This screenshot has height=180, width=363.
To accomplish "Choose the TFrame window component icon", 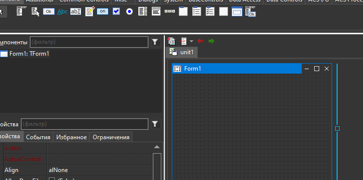I will [x=237, y=11].
